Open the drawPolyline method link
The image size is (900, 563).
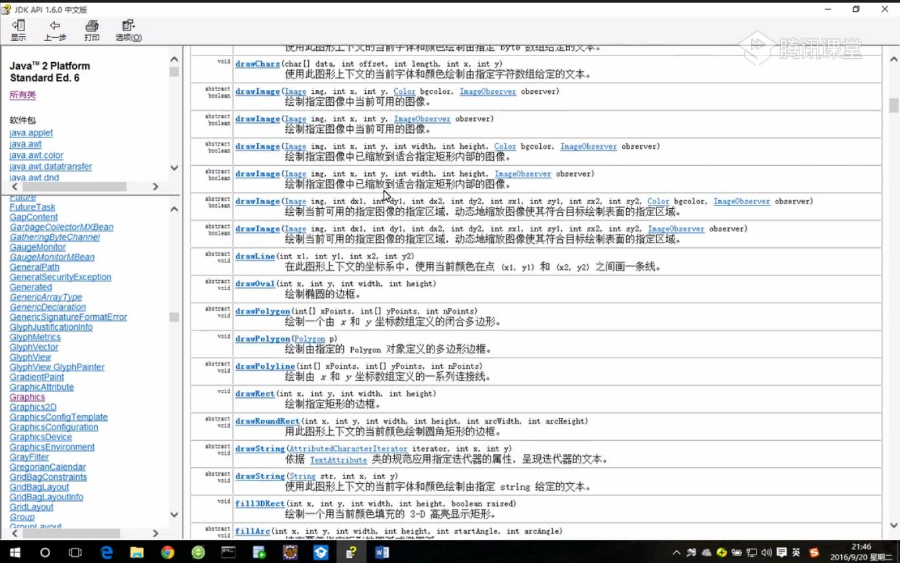pos(265,366)
